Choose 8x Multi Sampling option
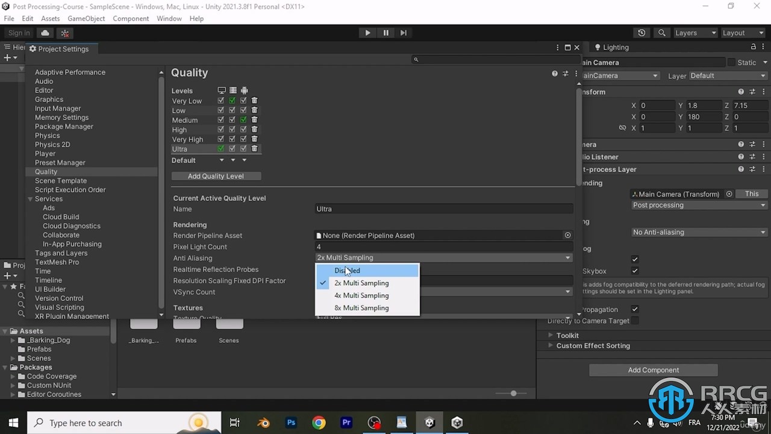Screen dimensions: 771x434 (367, 308)
